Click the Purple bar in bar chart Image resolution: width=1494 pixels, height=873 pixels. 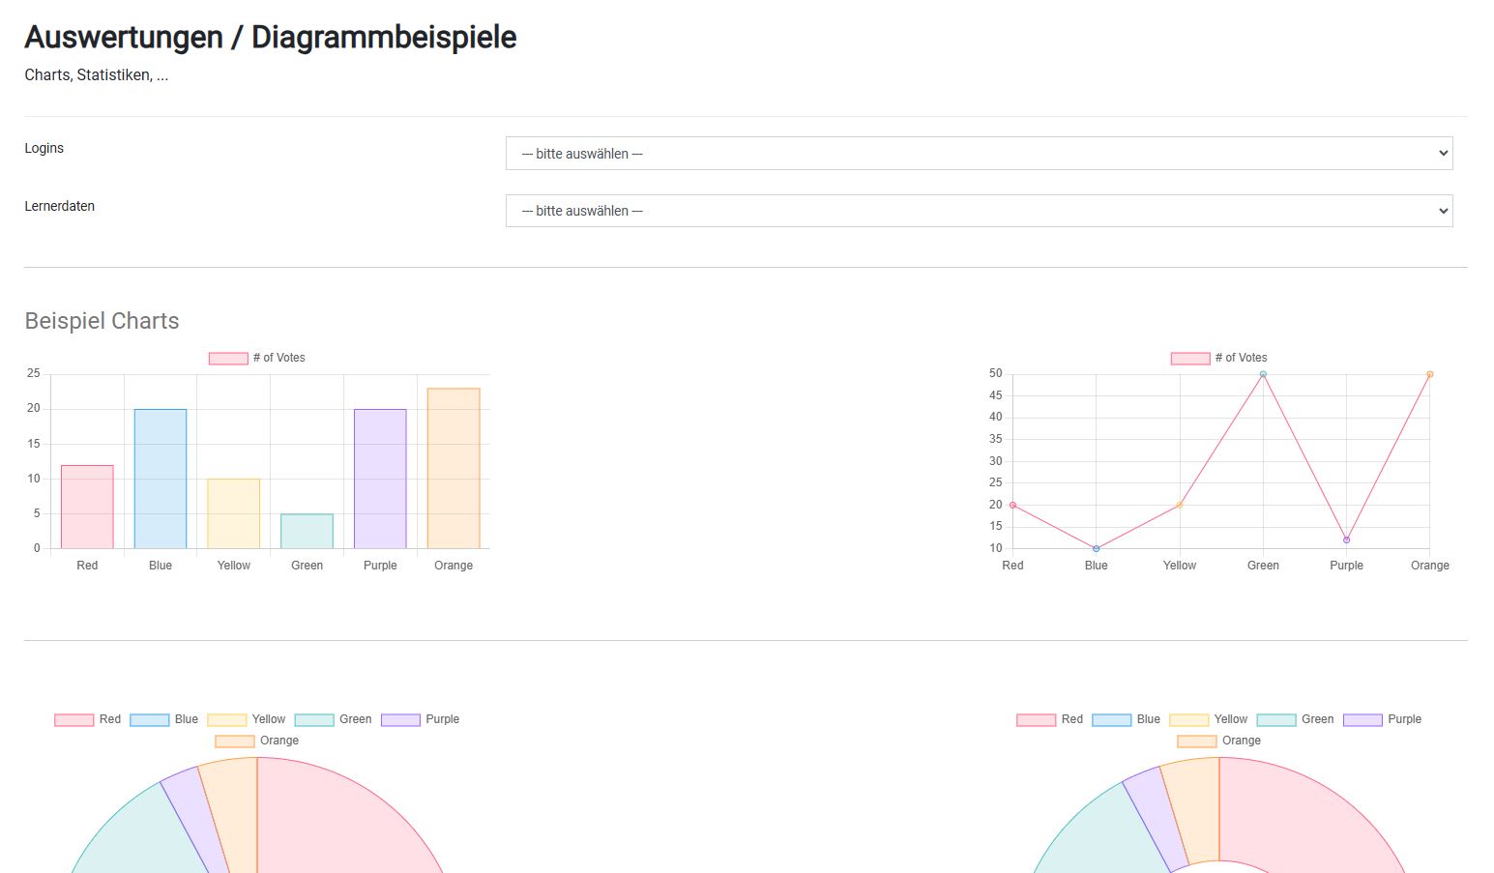[x=380, y=479]
